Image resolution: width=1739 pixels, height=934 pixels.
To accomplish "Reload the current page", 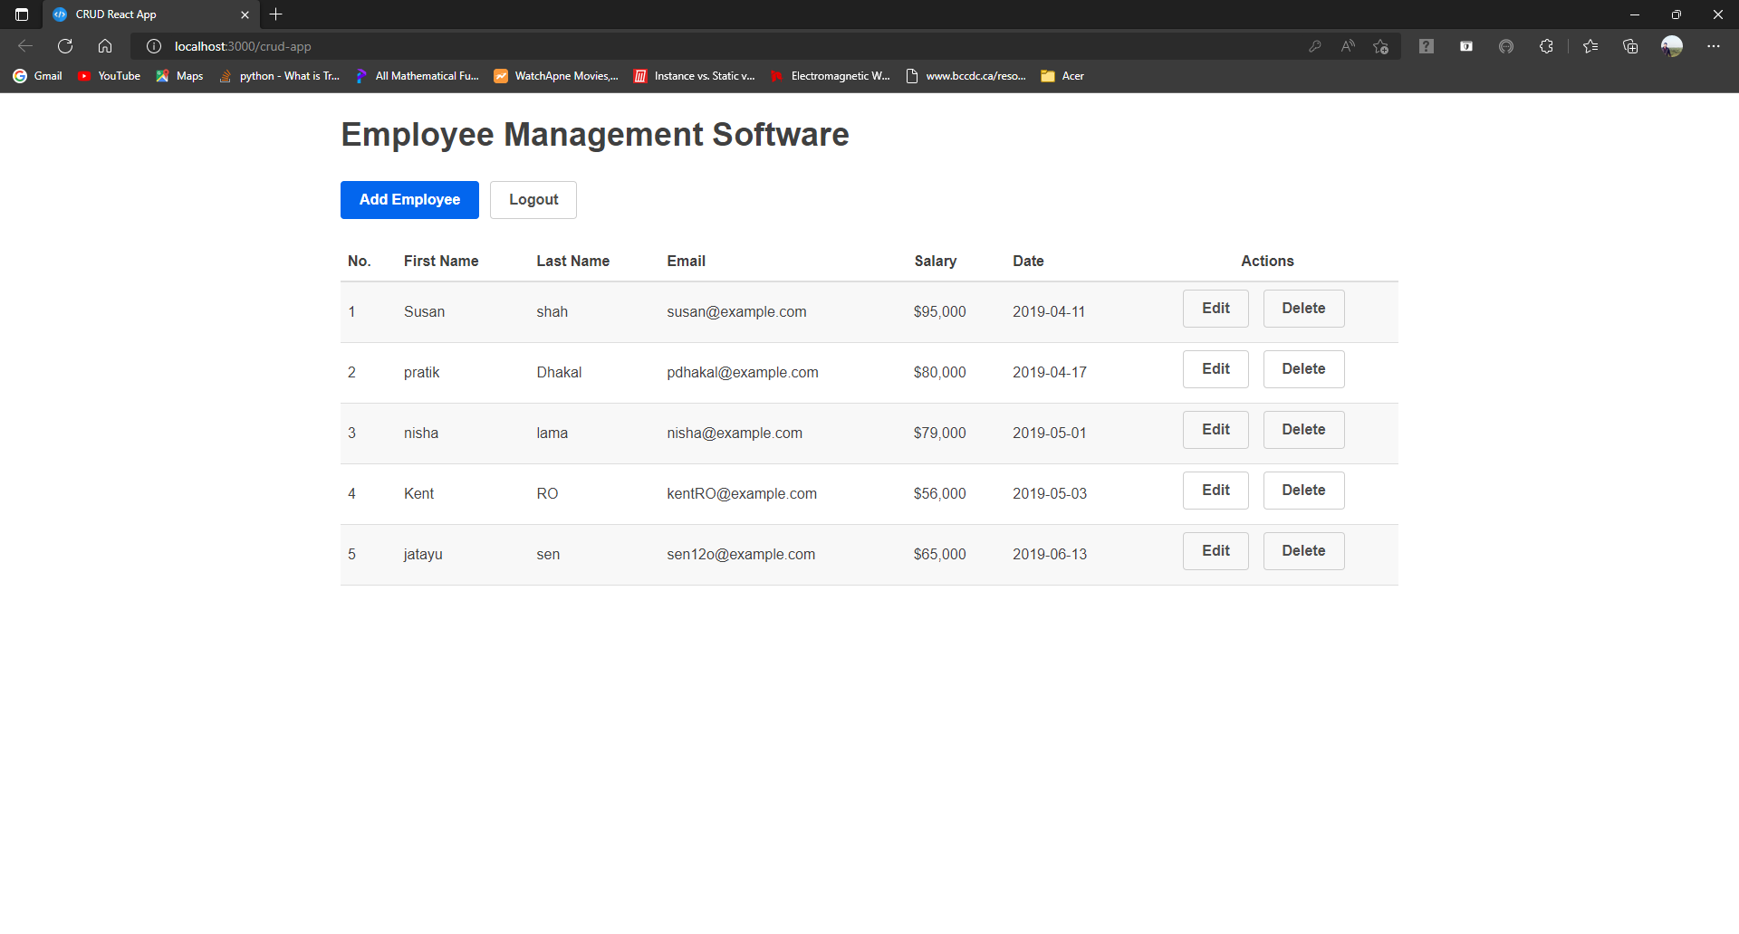I will tap(64, 46).
